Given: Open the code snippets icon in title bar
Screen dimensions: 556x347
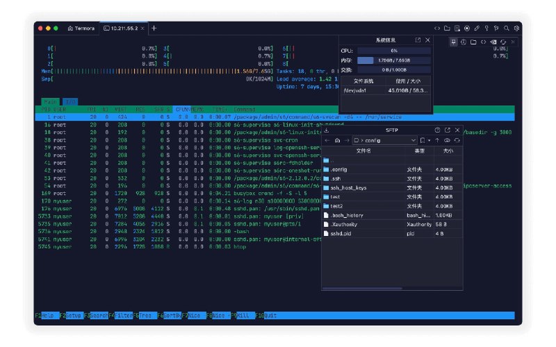Looking at the screenshot, I should tap(437, 28).
